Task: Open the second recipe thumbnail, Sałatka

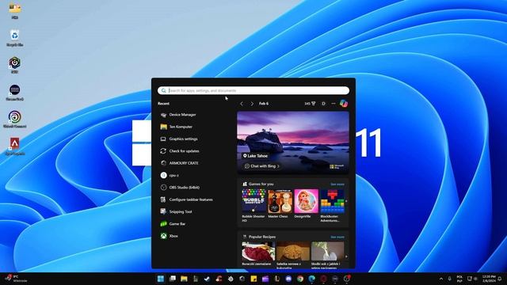Action: [x=292, y=251]
